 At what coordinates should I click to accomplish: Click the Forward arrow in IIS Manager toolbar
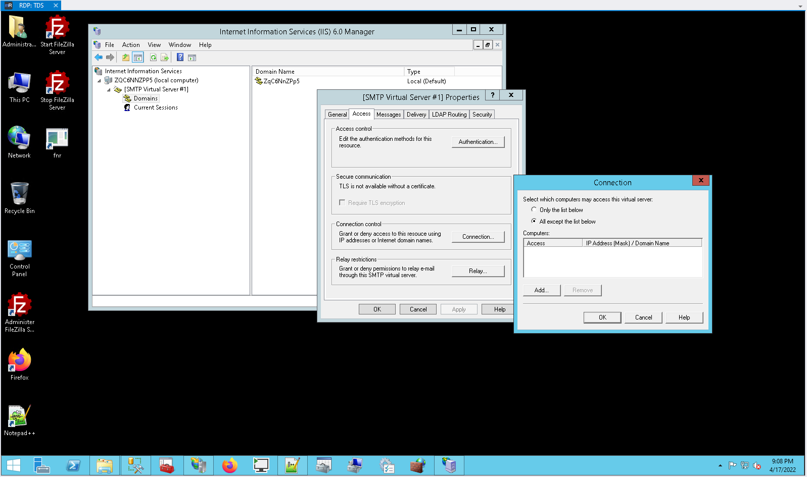pos(110,58)
